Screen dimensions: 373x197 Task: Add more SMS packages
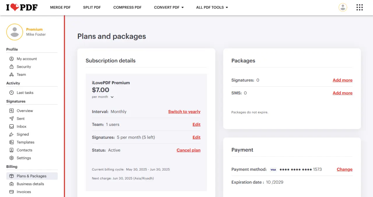(x=342, y=93)
